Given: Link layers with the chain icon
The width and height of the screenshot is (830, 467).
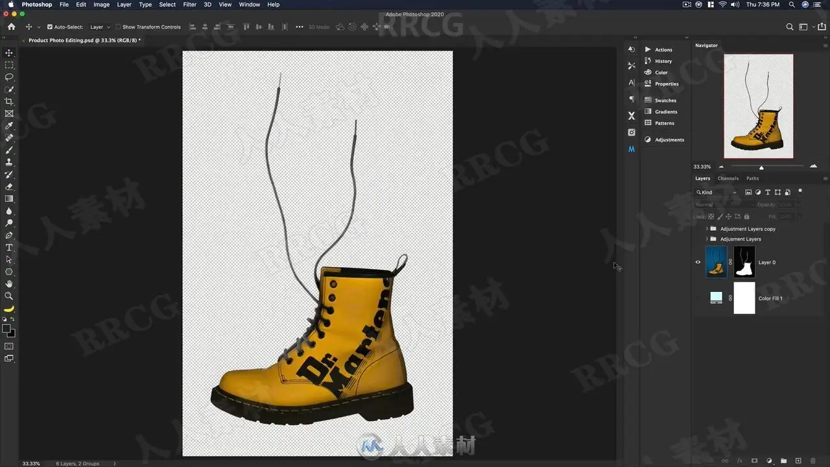Looking at the screenshot, I should click(724, 461).
